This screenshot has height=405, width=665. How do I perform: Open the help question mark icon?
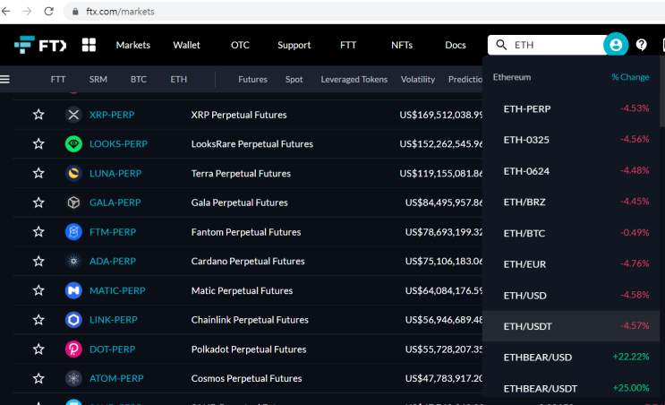641,45
